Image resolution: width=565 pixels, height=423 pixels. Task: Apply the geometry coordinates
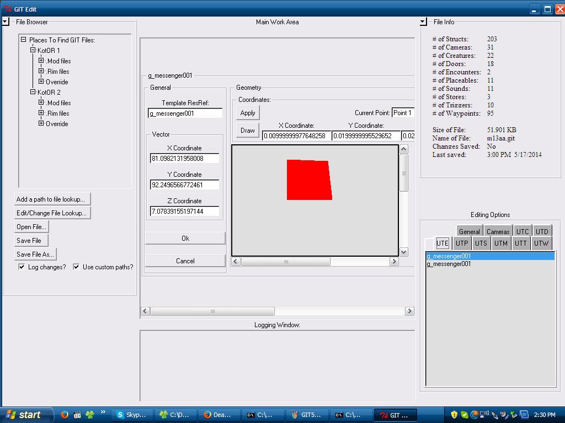[248, 112]
